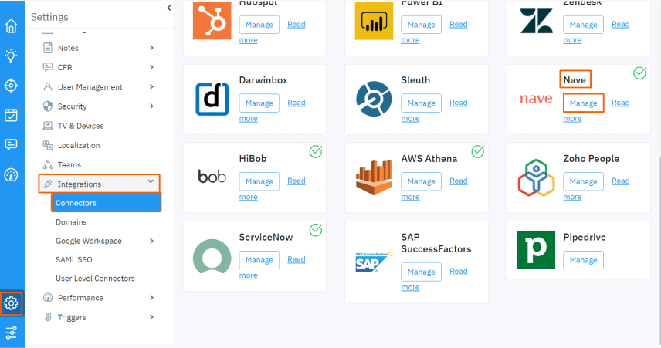The image size is (661, 348).
Task: Collapse the Integrations section
Action: 151,181
